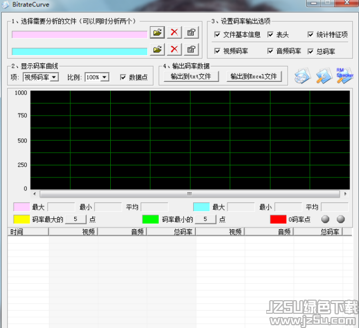Image resolution: width=359 pixels, height=328 pixels.
Task: Click the first 音频 column header
Action: coord(122,232)
